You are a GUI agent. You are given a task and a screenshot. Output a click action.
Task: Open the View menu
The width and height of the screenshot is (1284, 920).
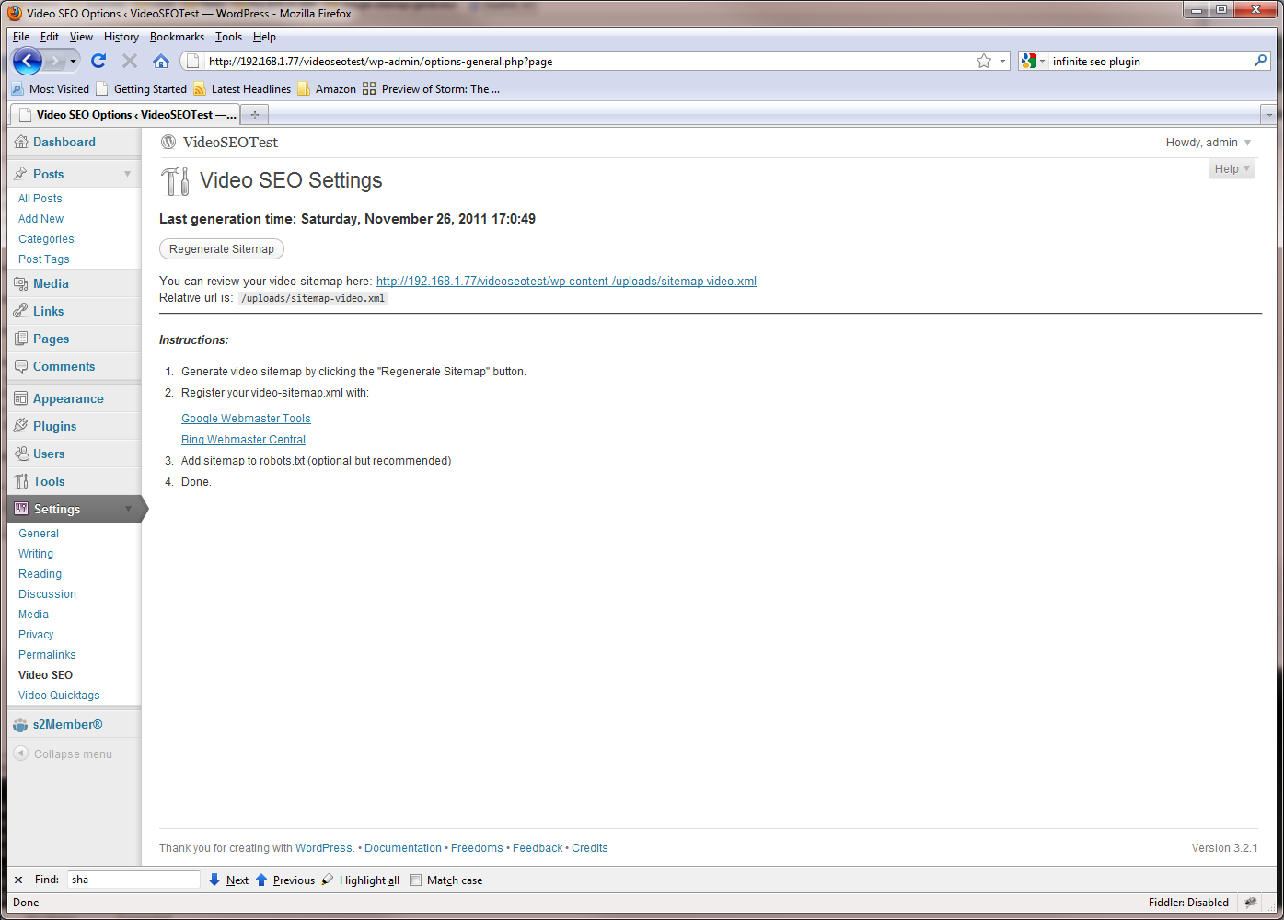[x=81, y=37]
